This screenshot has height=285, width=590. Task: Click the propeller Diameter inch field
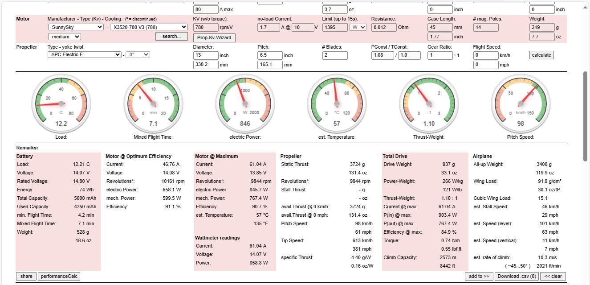click(x=206, y=55)
